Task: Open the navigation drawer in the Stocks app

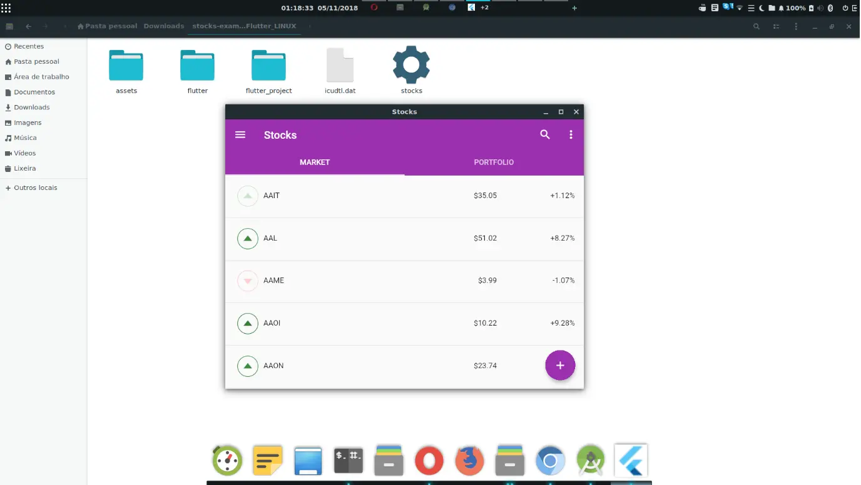Action: (240, 134)
